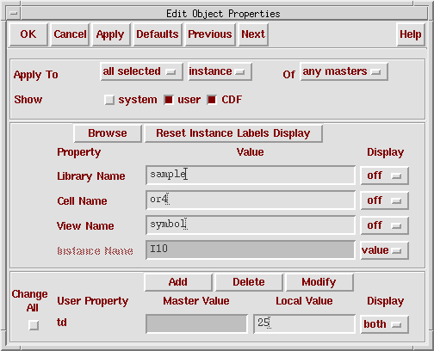This screenshot has height=351, width=434.
Task: Click the Delete user property button
Action: point(249,282)
